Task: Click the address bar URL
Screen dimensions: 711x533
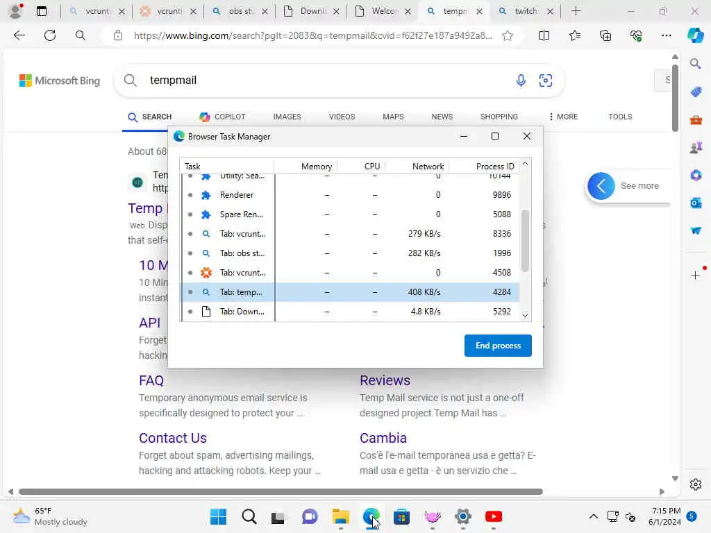Action: 313,35
